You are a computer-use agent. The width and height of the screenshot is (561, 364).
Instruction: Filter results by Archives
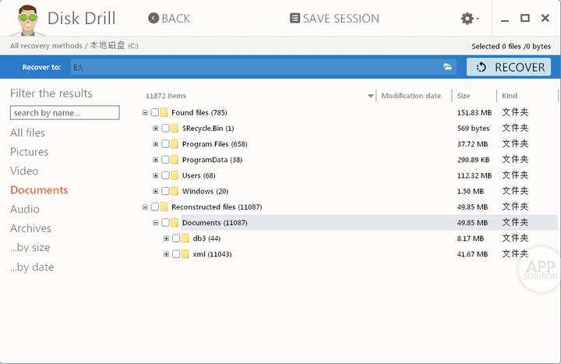coord(30,228)
